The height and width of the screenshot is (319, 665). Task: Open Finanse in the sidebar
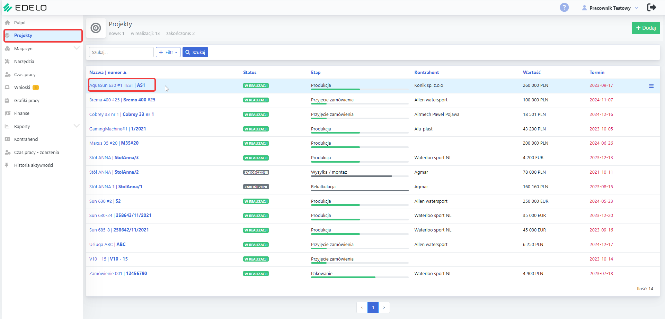21,113
